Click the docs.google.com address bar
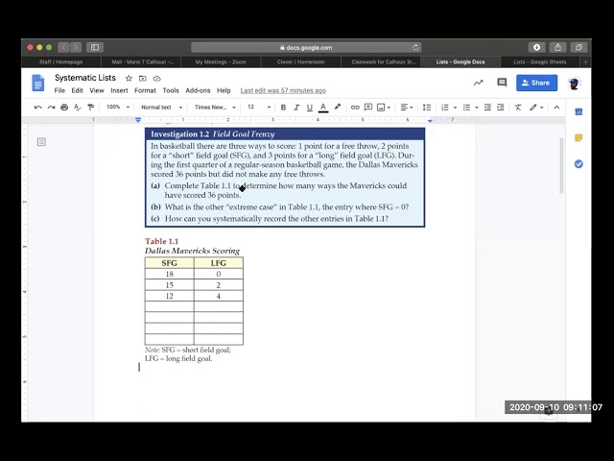 (x=306, y=47)
